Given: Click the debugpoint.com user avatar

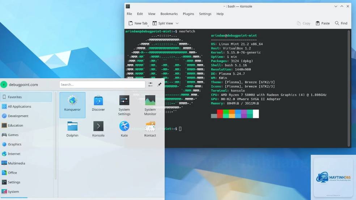Looking at the screenshot, I should [x=4, y=85].
